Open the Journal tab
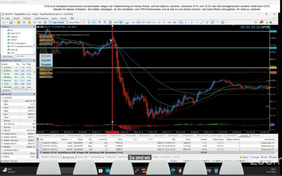The height and width of the screenshot is (176, 282). (176, 157)
